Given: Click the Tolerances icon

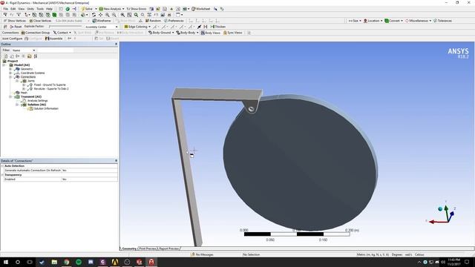Looking at the screenshot, I should (442, 21).
